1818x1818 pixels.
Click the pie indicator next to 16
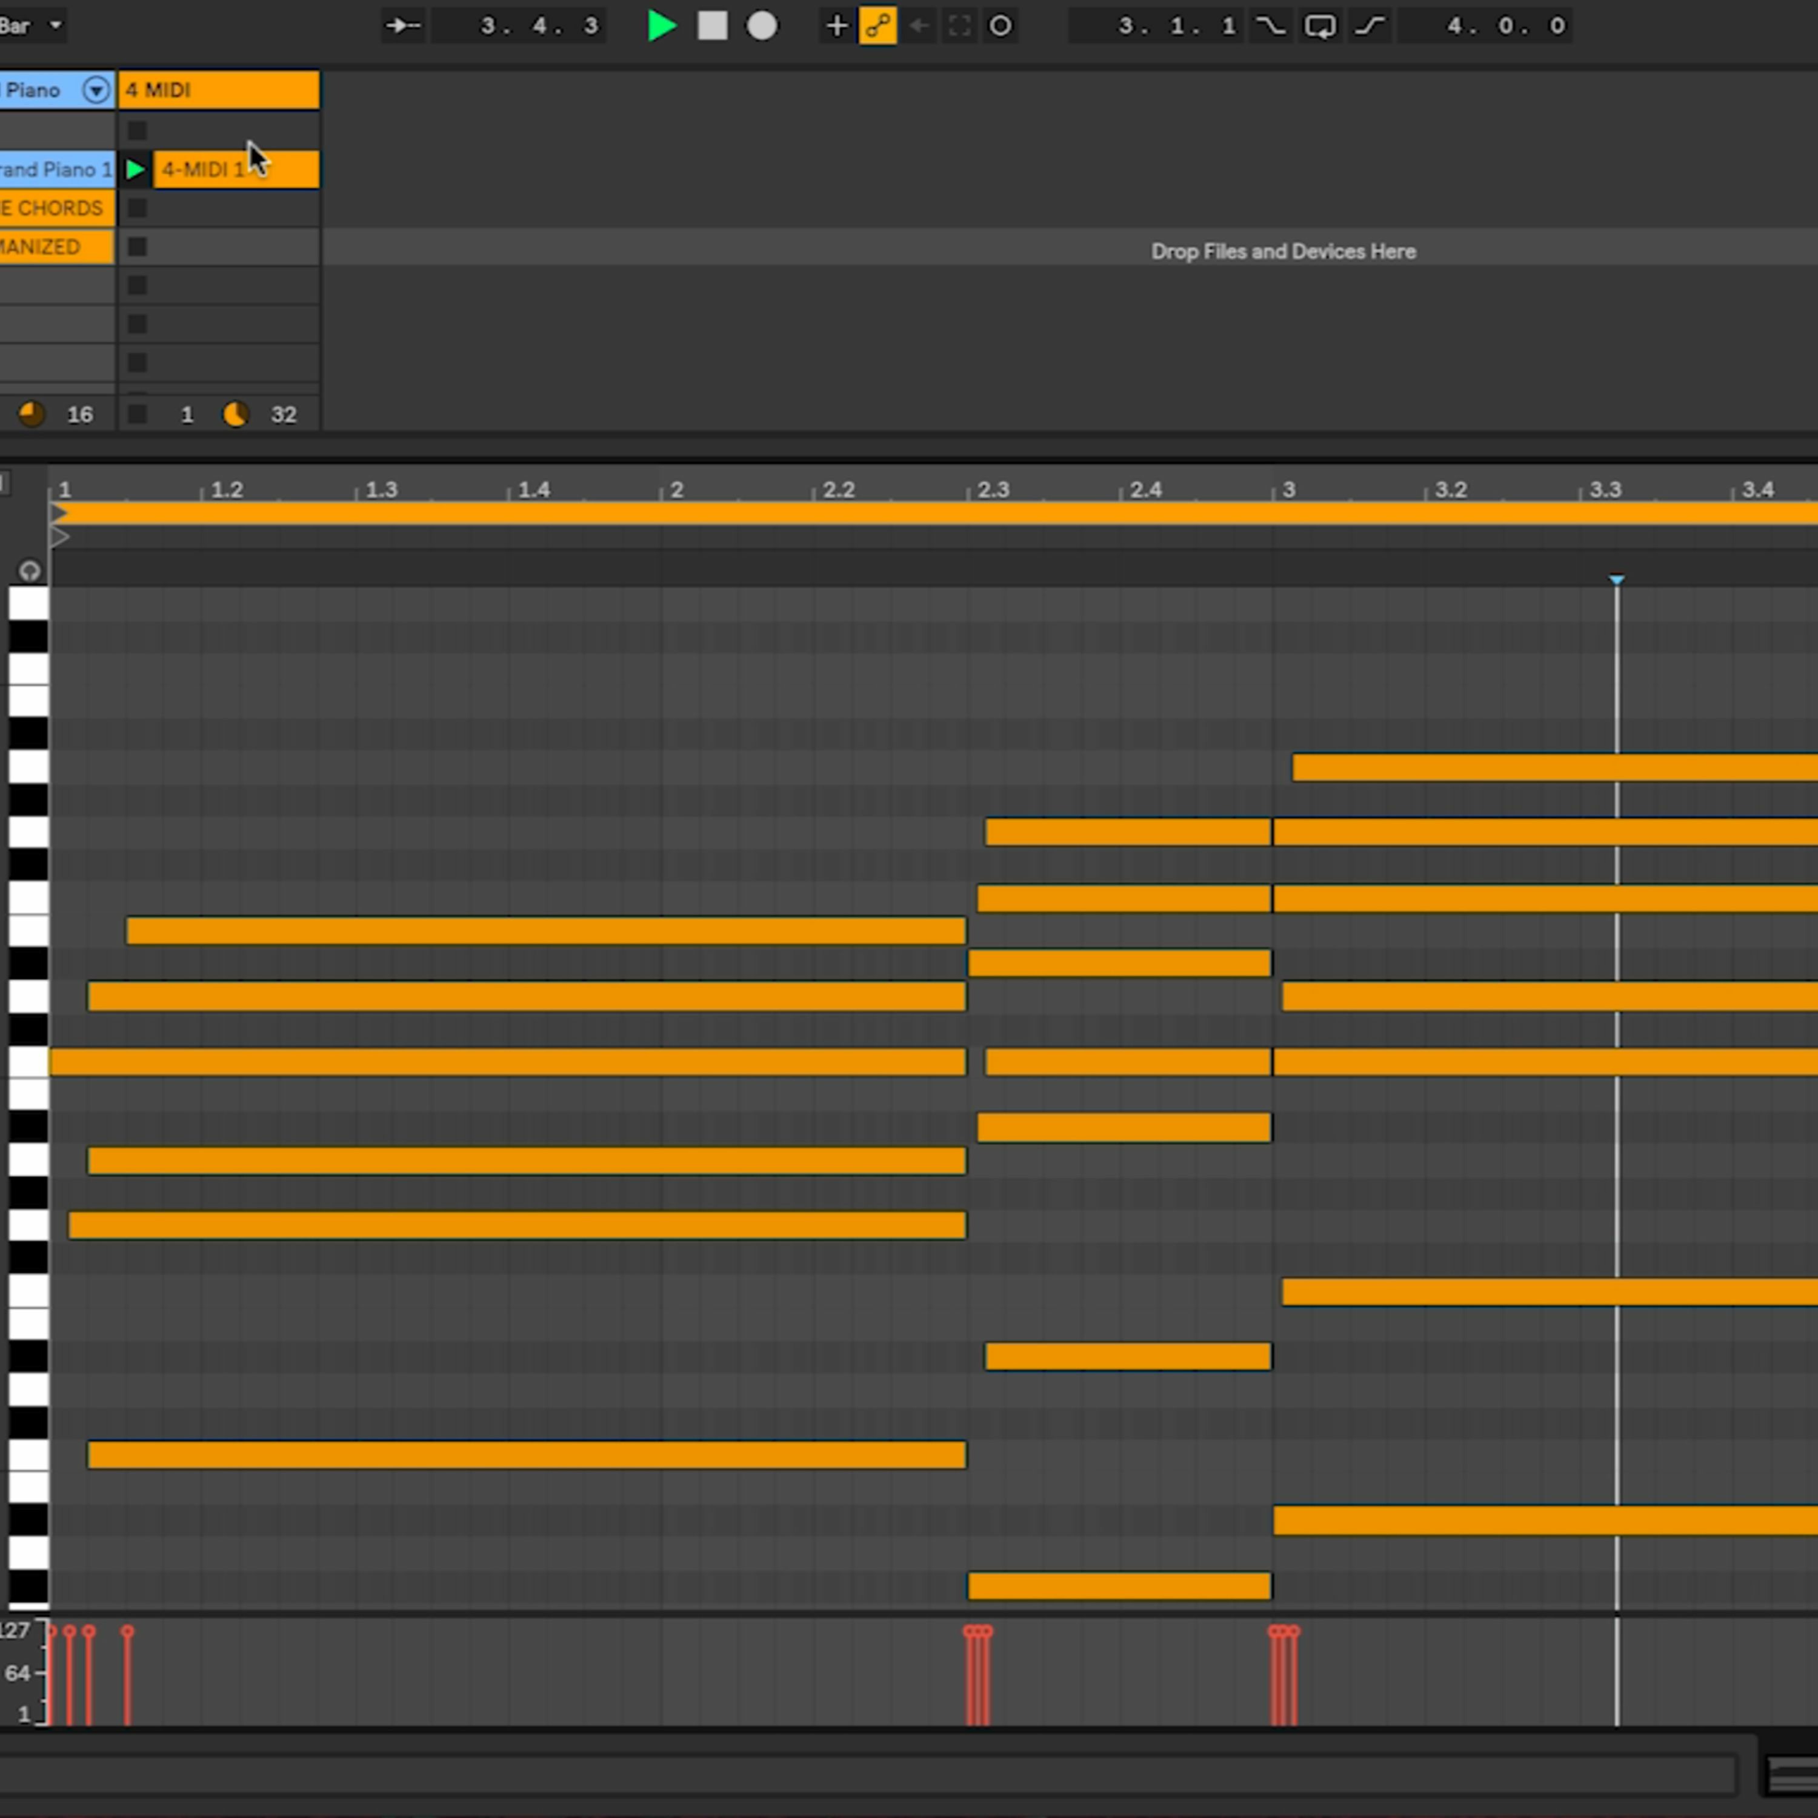pos(31,414)
